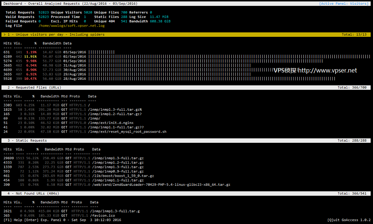373x224 pixels.
Task: Click the Total: 13/13 counter
Action: pyautogui.click(x=354, y=35)
